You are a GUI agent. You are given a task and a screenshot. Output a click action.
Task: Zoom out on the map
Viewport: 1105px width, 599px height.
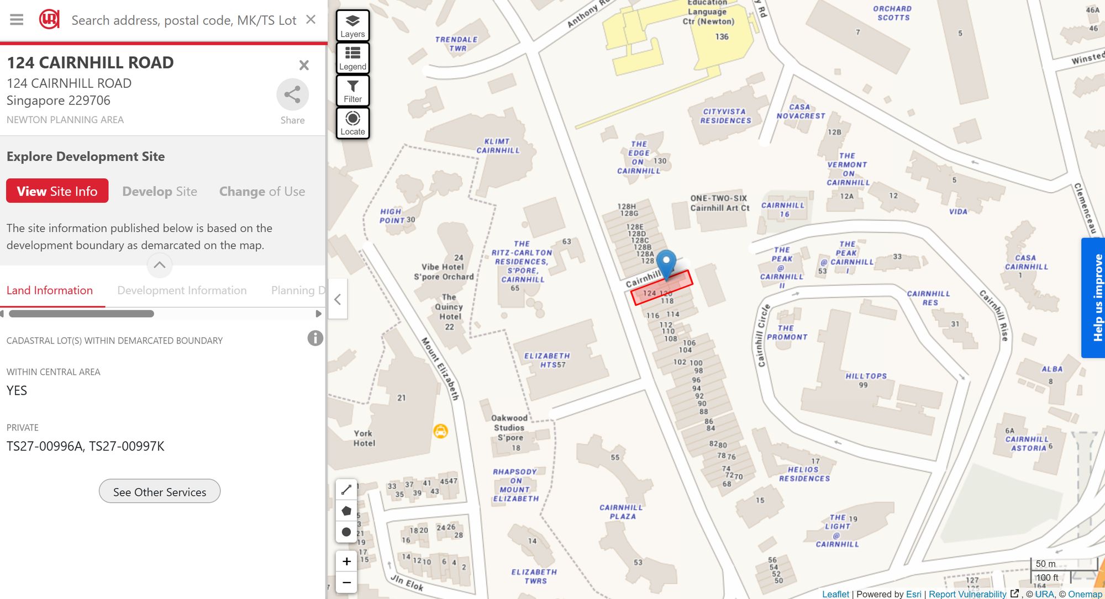pos(346,582)
